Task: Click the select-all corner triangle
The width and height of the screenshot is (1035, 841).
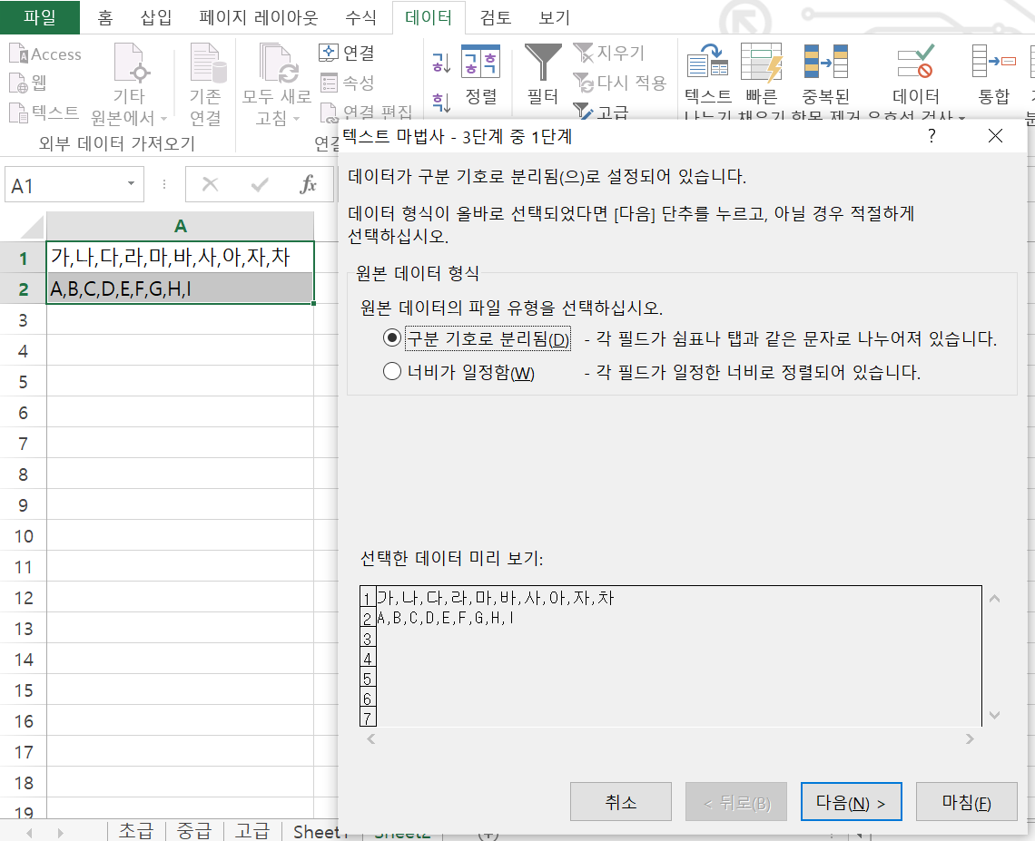Action: (32, 227)
